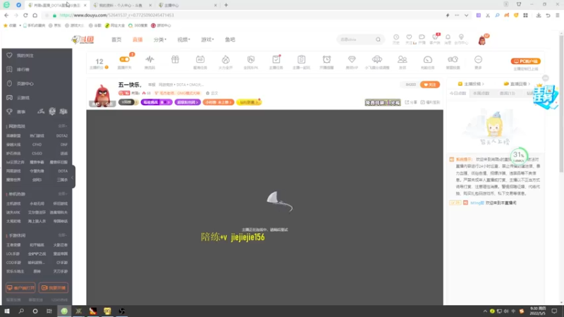Open the 云游戏 gamepad sidebar icon
Viewport: 564px width, 317px height.
coord(9,97)
